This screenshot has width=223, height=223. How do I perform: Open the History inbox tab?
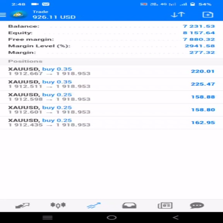pos(129,206)
